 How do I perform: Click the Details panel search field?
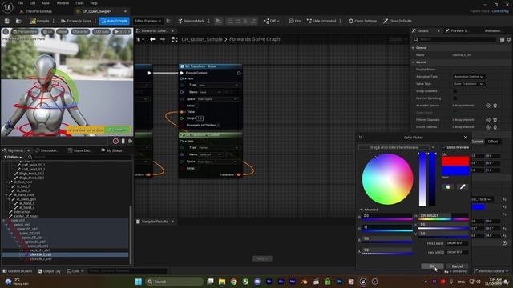point(458,39)
